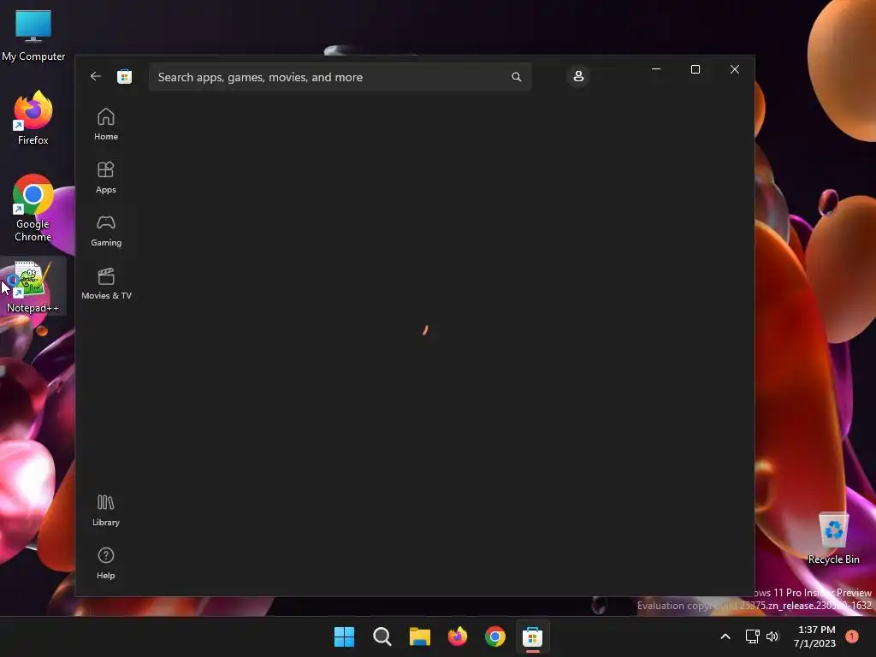Select the Notepad++ desktop shortcut
This screenshot has width=876, height=657.
(33, 286)
